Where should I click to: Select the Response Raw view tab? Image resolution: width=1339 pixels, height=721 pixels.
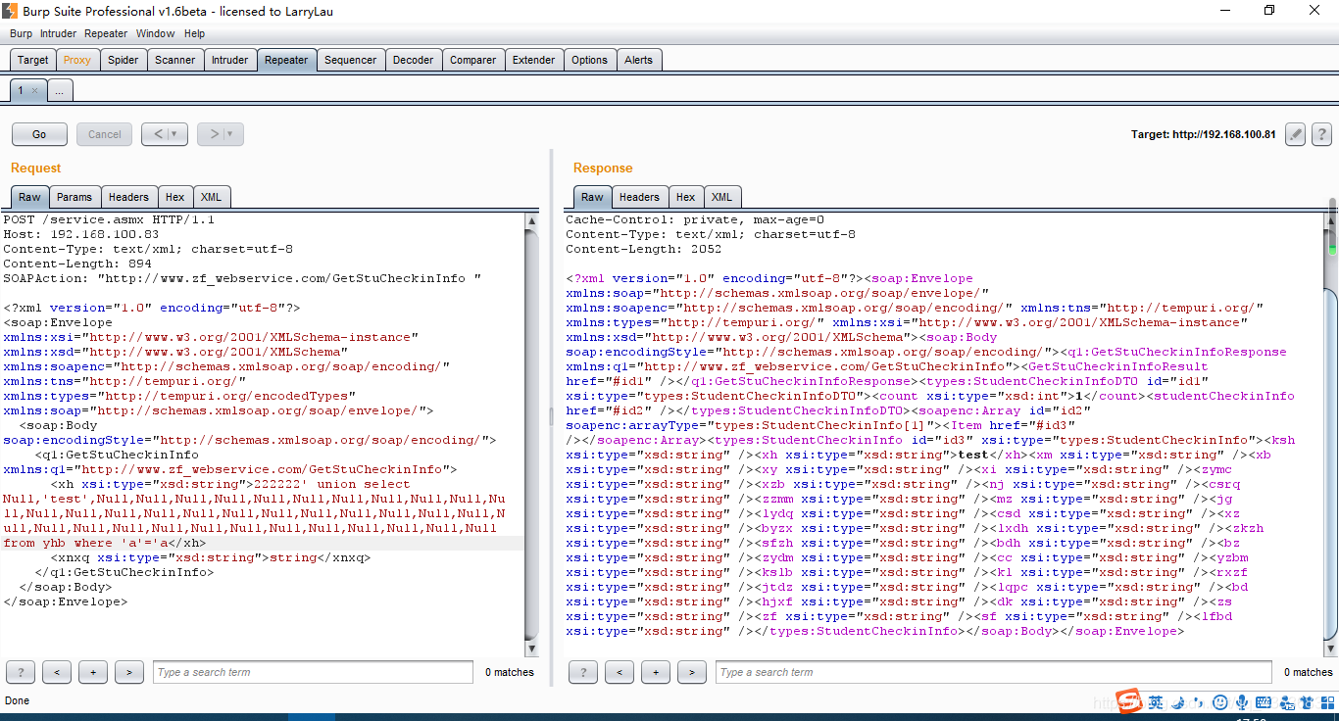point(592,197)
